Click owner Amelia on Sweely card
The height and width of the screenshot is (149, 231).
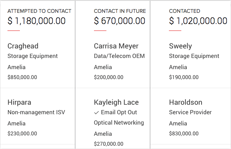click(178, 67)
